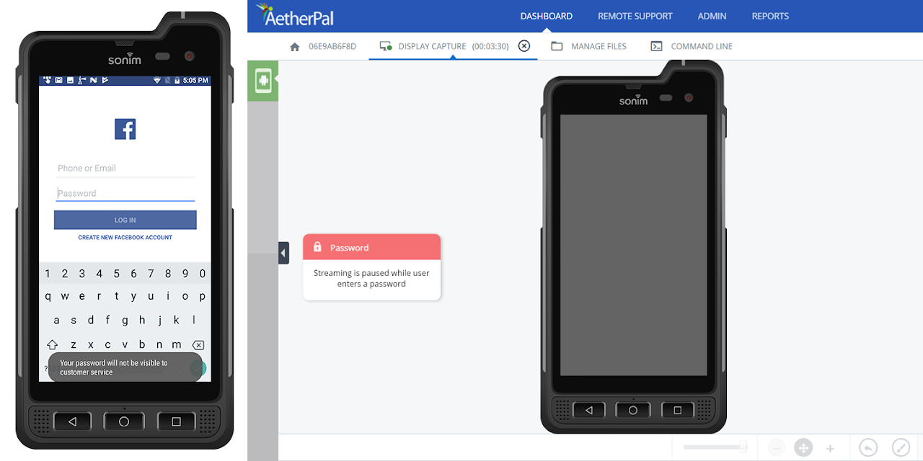Click CREATE NEW FACEBOOK ACCOUNT link
The width and height of the screenshot is (923, 461).
(x=125, y=238)
